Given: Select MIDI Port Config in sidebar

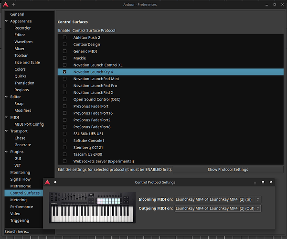Looking at the screenshot, I should click(x=29, y=124).
